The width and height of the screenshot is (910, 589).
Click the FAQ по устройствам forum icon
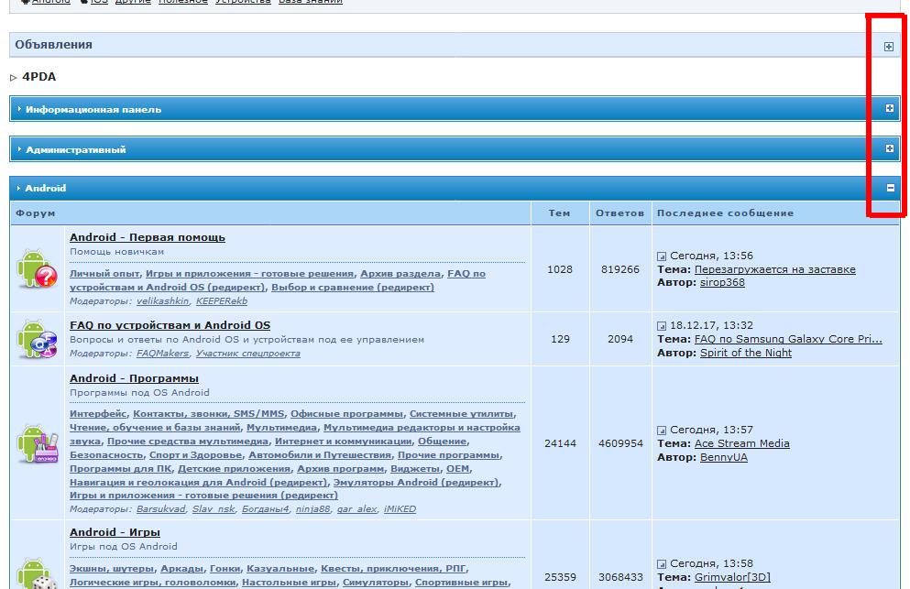tap(38, 339)
